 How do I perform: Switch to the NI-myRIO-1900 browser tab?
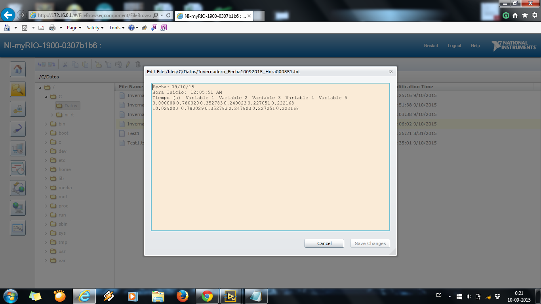pos(213,15)
